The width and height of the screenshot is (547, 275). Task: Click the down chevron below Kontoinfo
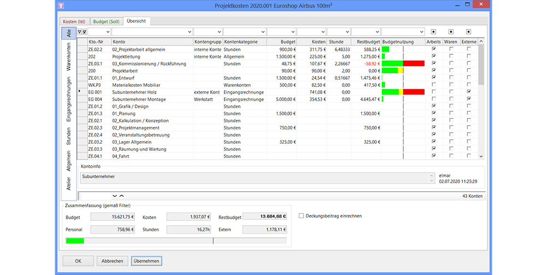tap(114, 196)
